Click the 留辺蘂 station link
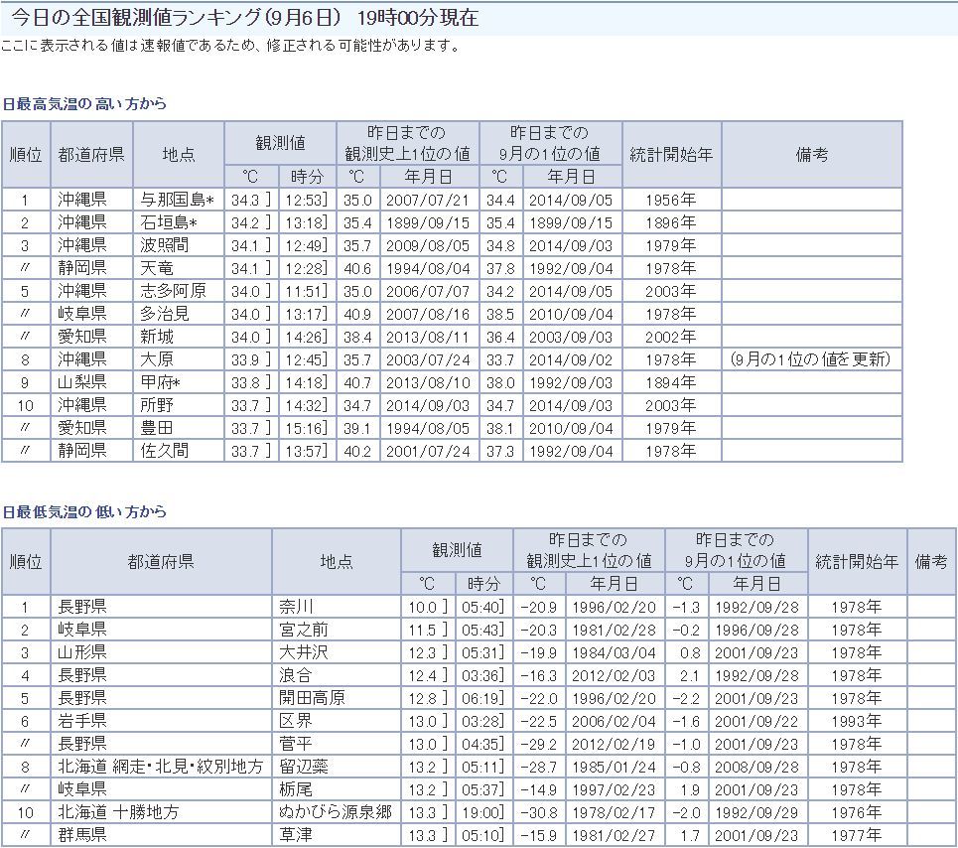The height and width of the screenshot is (848, 958). (x=303, y=767)
